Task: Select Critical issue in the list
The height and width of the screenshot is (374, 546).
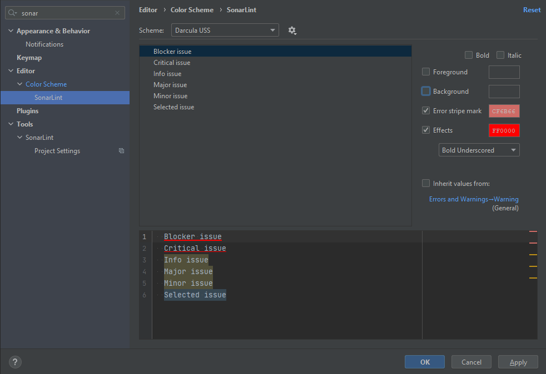Action: pyautogui.click(x=172, y=63)
